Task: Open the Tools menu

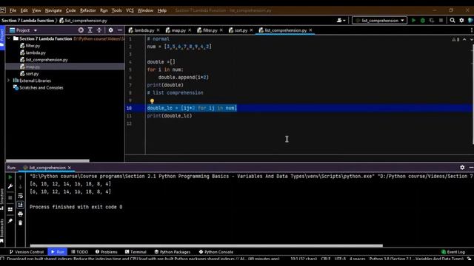Action: 117,10
